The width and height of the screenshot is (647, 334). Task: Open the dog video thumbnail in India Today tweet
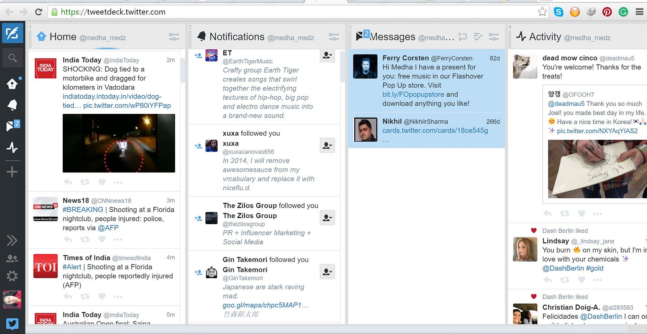(x=119, y=143)
